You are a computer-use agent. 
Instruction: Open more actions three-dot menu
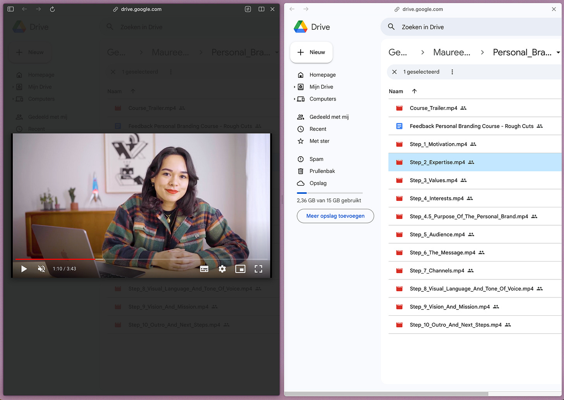point(452,72)
